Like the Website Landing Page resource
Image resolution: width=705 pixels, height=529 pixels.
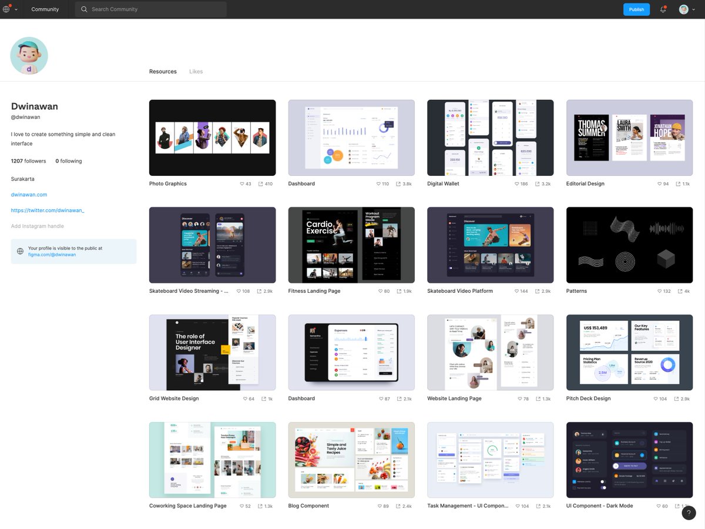tap(519, 399)
